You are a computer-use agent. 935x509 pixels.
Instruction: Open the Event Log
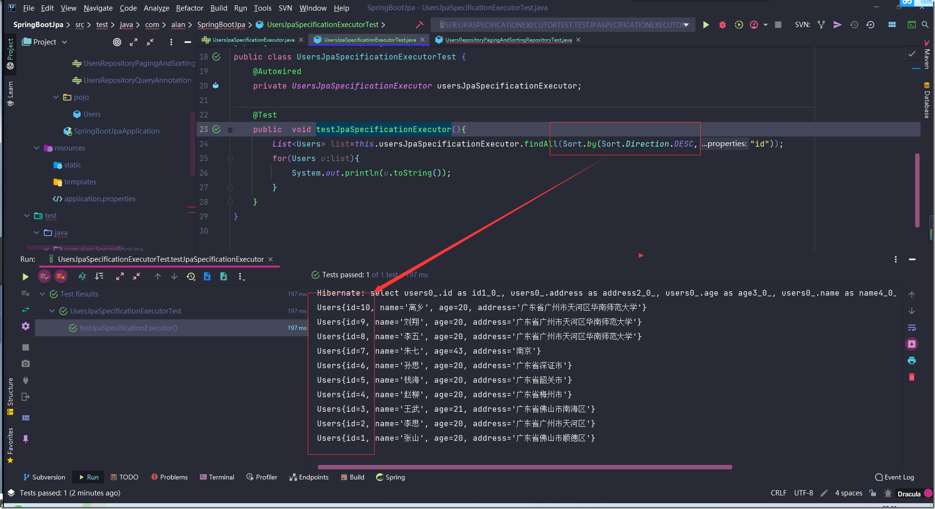pyautogui.click(x=894, y=477)
